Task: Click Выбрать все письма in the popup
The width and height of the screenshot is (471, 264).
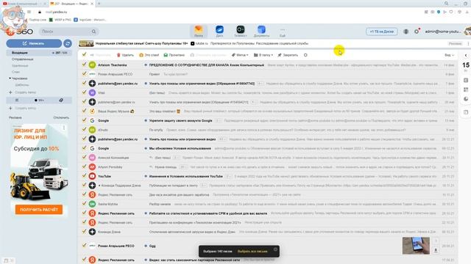Action: pyautogui.click(x=252, y=252)
